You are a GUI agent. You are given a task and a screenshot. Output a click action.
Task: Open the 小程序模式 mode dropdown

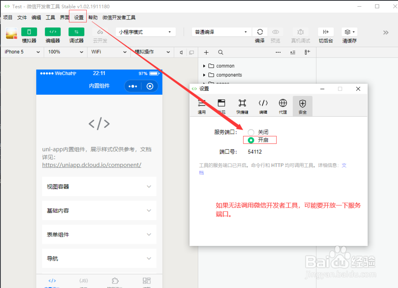pyautogui.click(x=145, y=32)
